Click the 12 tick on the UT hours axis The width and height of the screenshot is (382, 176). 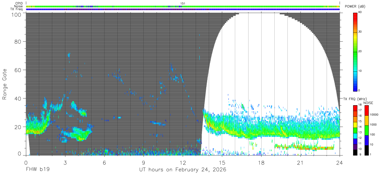pyautogui.click(x=183, y=163)
